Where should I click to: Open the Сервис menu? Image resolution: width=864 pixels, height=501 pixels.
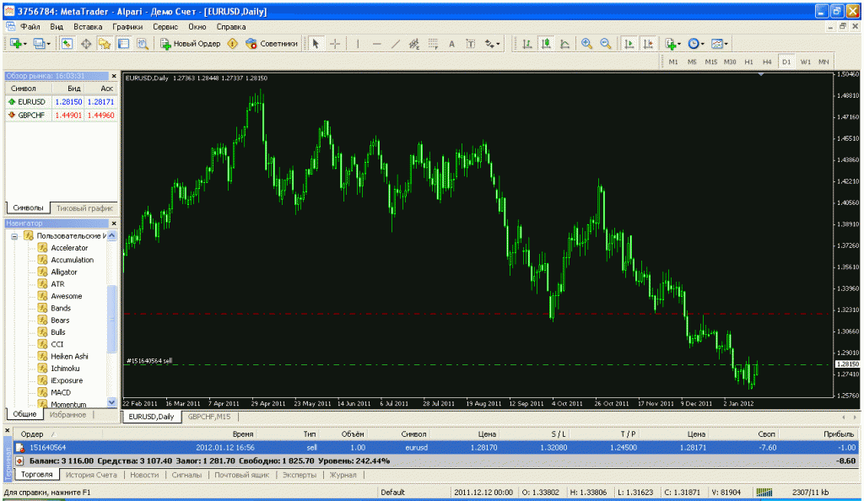coord(164,26)
